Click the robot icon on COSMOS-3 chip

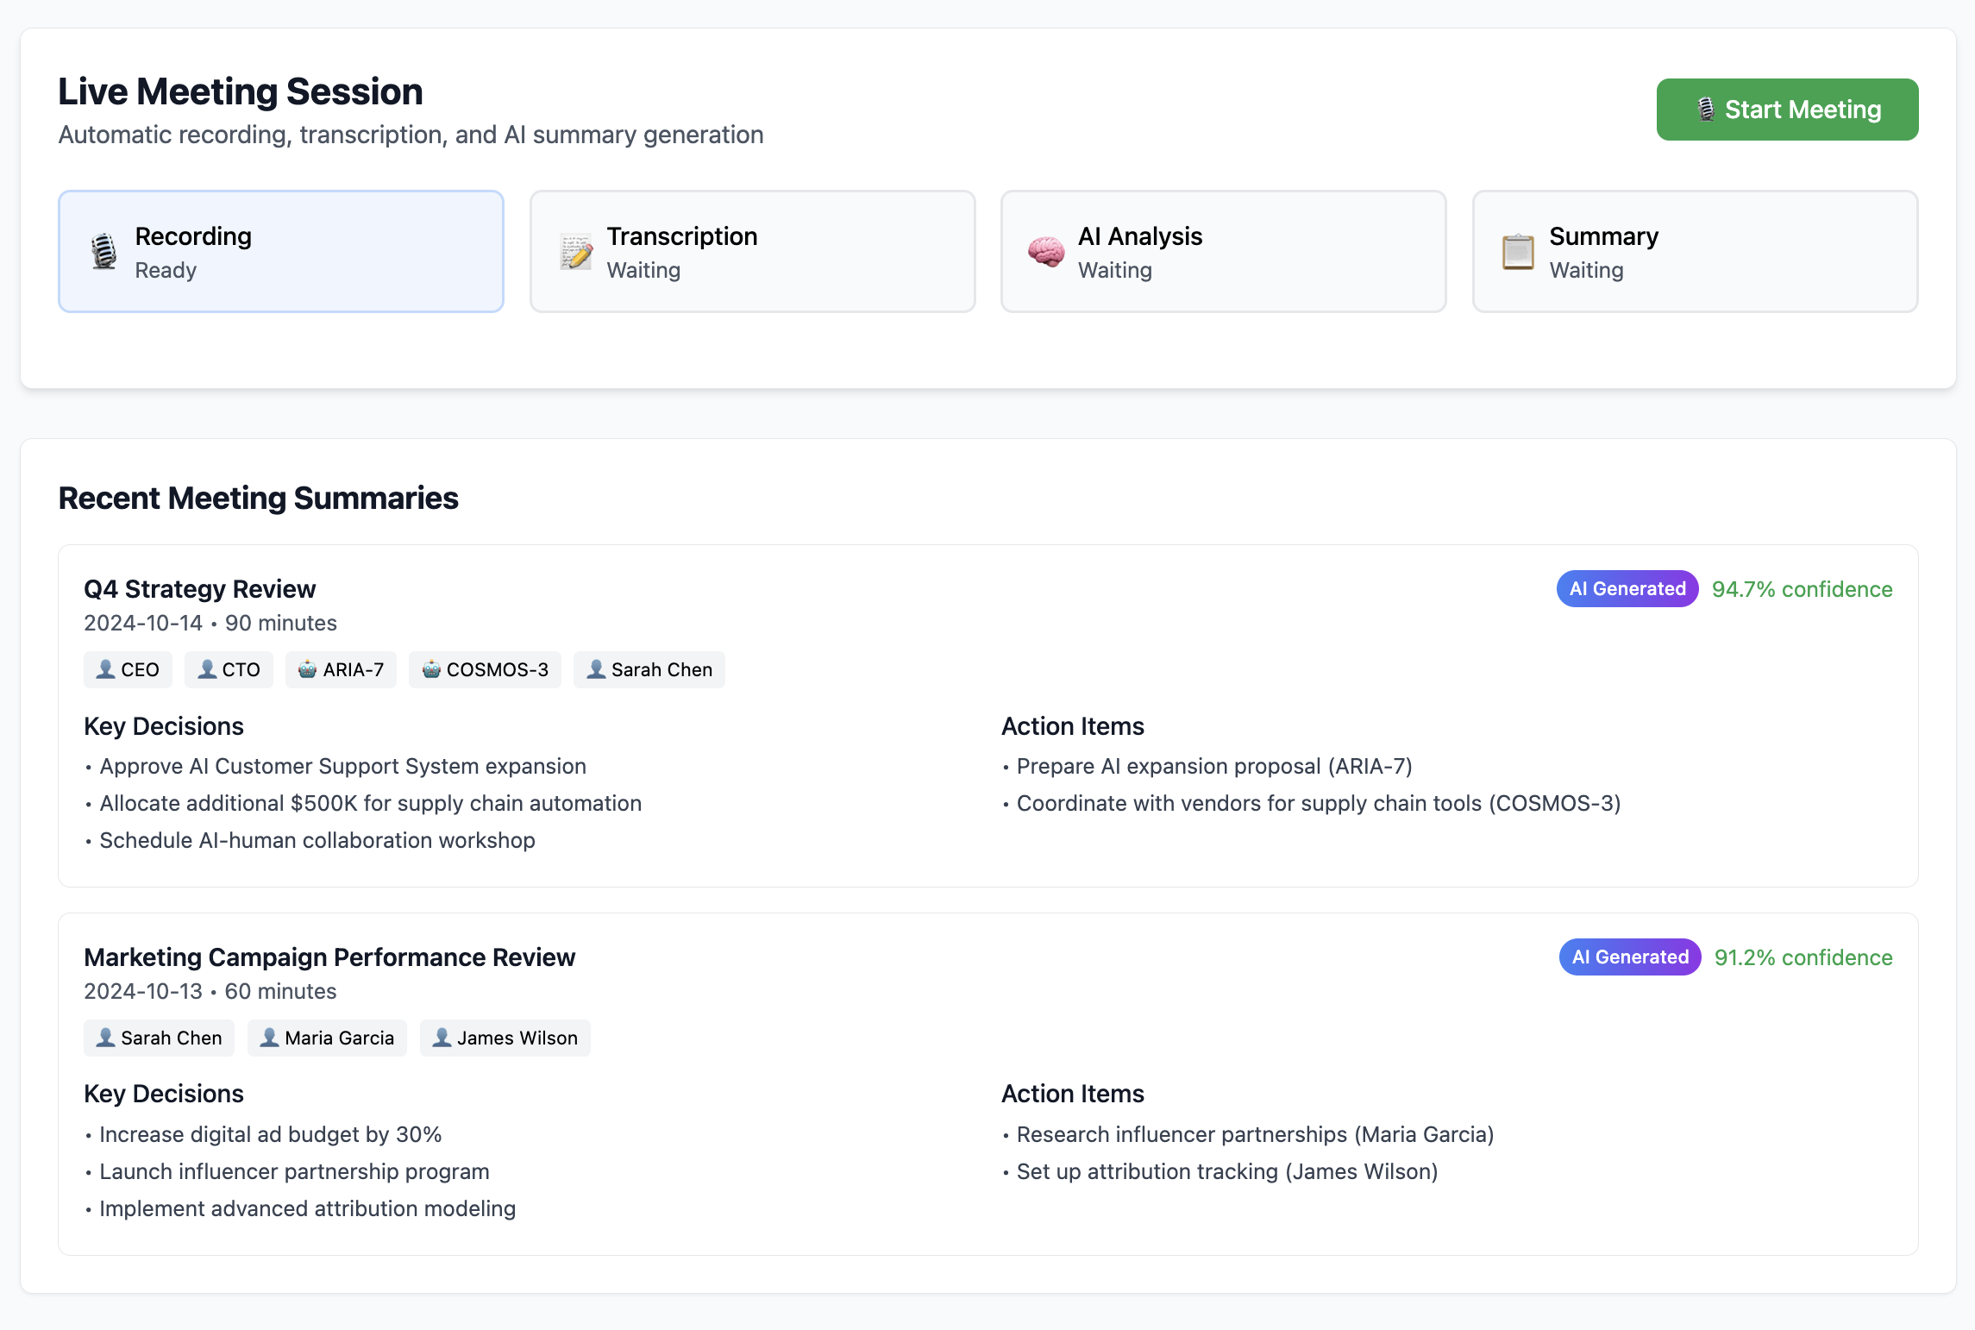click(431, 669)
